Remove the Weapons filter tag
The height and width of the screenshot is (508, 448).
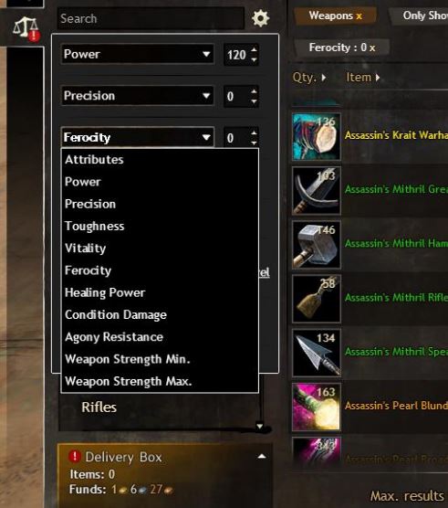point(359,16)
